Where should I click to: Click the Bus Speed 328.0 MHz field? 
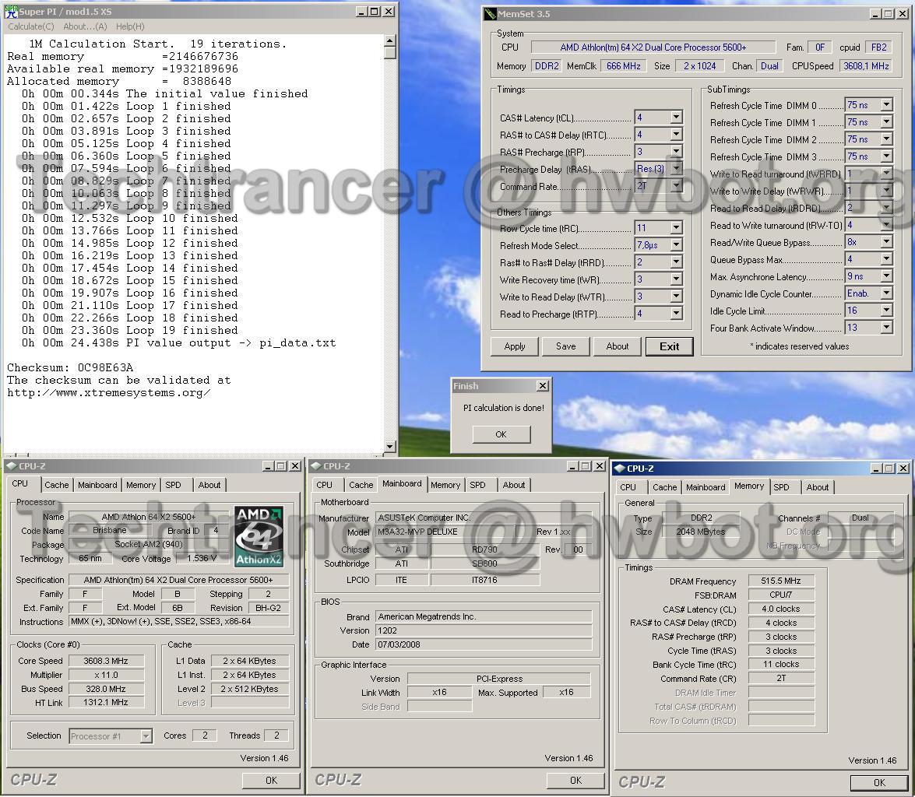click(106, 689)
